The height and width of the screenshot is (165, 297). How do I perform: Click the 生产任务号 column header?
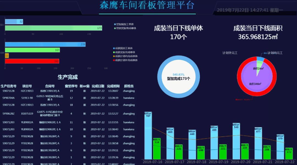(x=8, y=86)
